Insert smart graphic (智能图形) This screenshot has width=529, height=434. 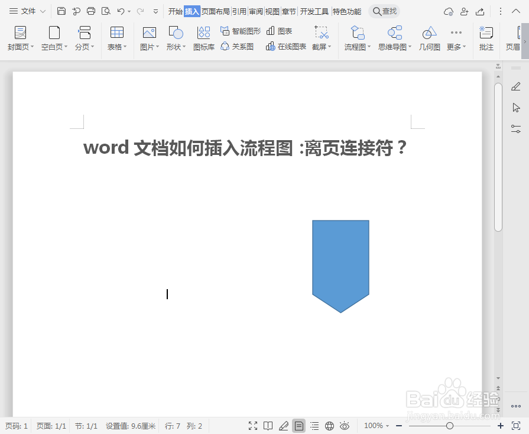pyautogui.click(x=241, y=31)
